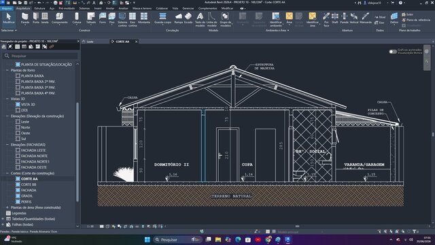The width and height of the screenshot is (435, 245).
Task: Select the Vertical opening tool
Action: pyautogui.click(x=354, y=18)
